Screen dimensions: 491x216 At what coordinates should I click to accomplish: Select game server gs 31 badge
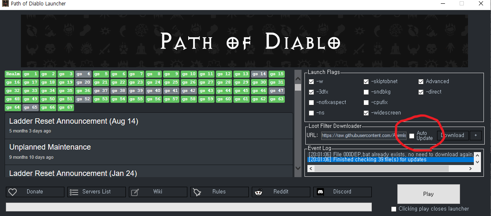276,83
